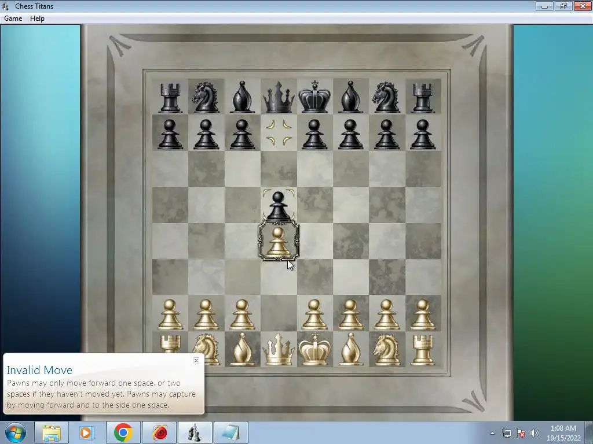This screenshot has width=593, height=444.
Task: Select the black rook on a8
Action: [x=170, y=98]
